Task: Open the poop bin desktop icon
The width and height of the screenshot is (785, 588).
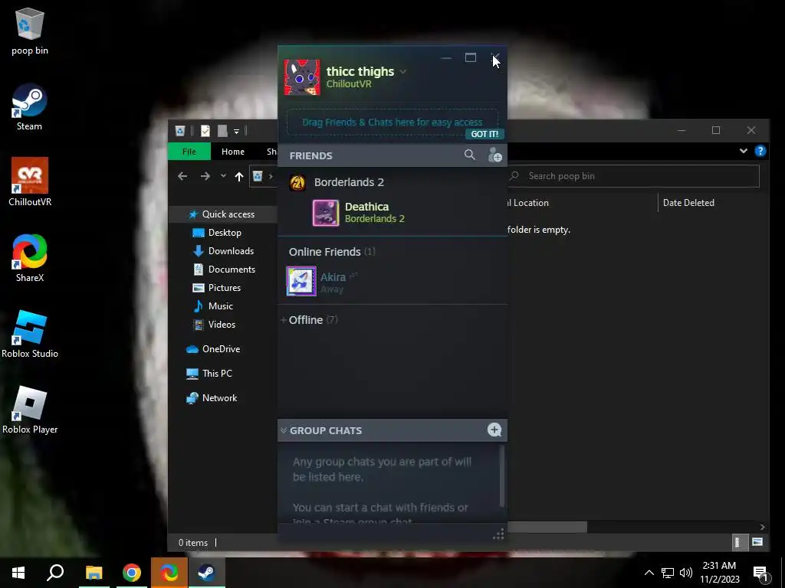Action: pyautogui.click(x=30, y=32)
